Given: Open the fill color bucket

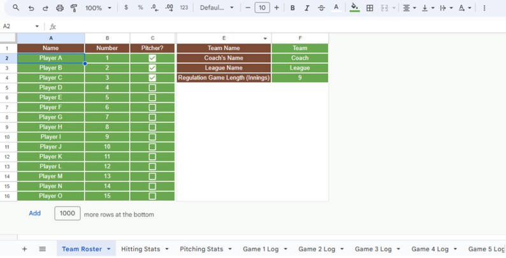Looking at the screenshot, I should (354, 8).
